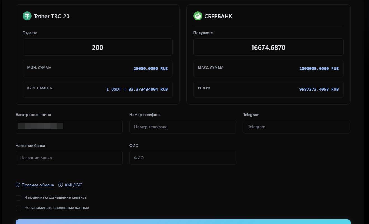369x224 pixels.
Task: Click the info icon beside AML/KYC
Action: [x=60, y=185]
